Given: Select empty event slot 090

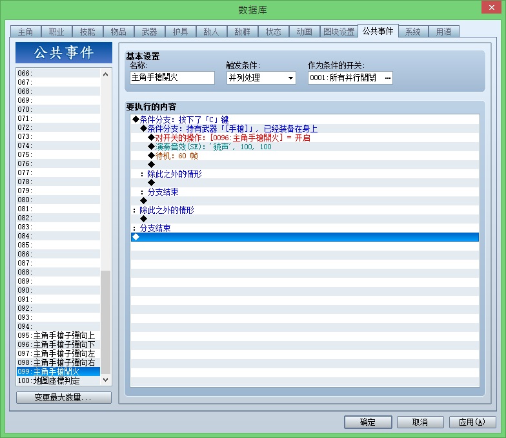Looking at the screenshot, I should (x=58, y=290).
